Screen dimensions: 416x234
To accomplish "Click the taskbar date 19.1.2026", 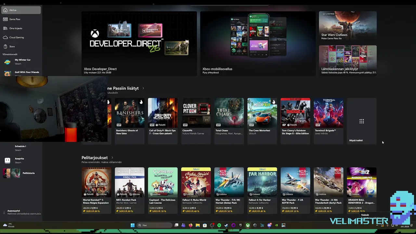I will point(405,227).
